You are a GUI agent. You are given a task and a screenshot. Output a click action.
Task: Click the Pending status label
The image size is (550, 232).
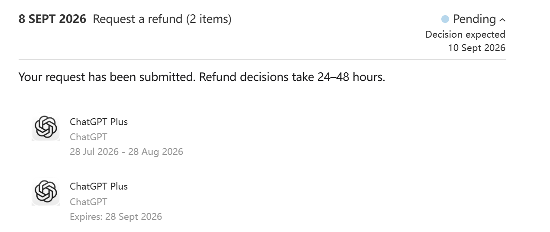coord(474,19)
